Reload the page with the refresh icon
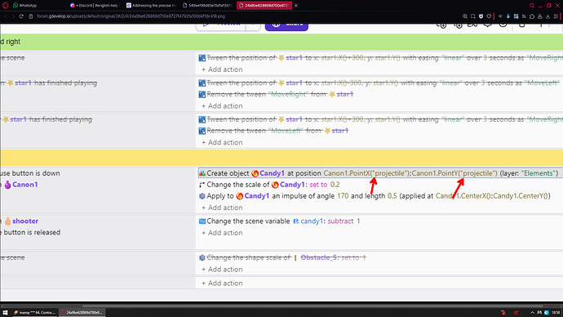This screenshot has width=563, height=317. [21, 16]
